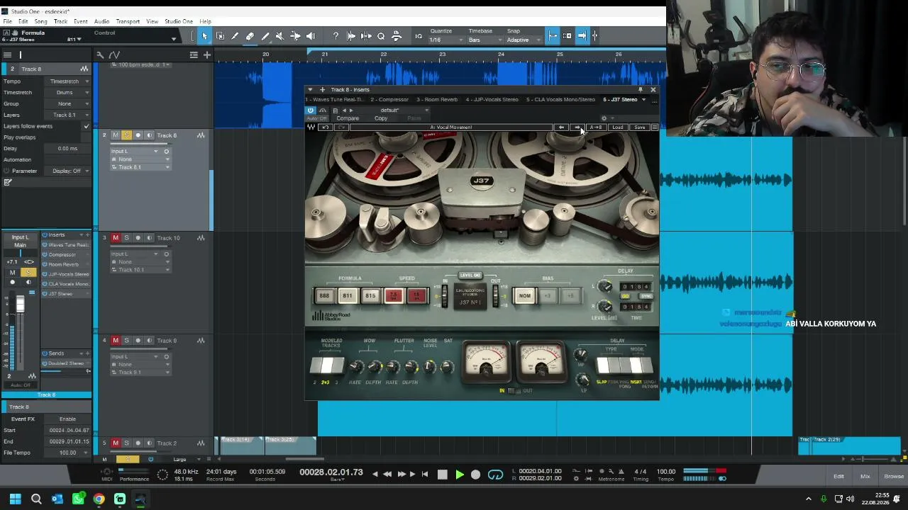Select the Listen (speaker) tool
This screenshot has width=908, height=510.
point(310,36)
